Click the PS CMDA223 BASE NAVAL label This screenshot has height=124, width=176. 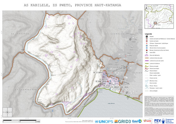(120, 87)
